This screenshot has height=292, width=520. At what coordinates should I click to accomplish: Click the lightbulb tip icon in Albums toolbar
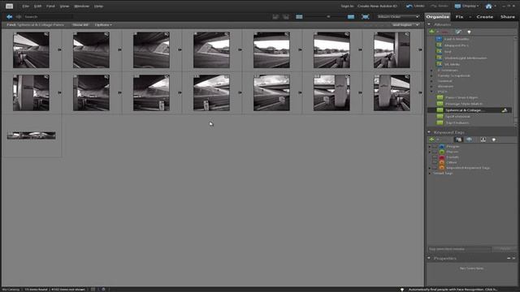coord(469,32)
